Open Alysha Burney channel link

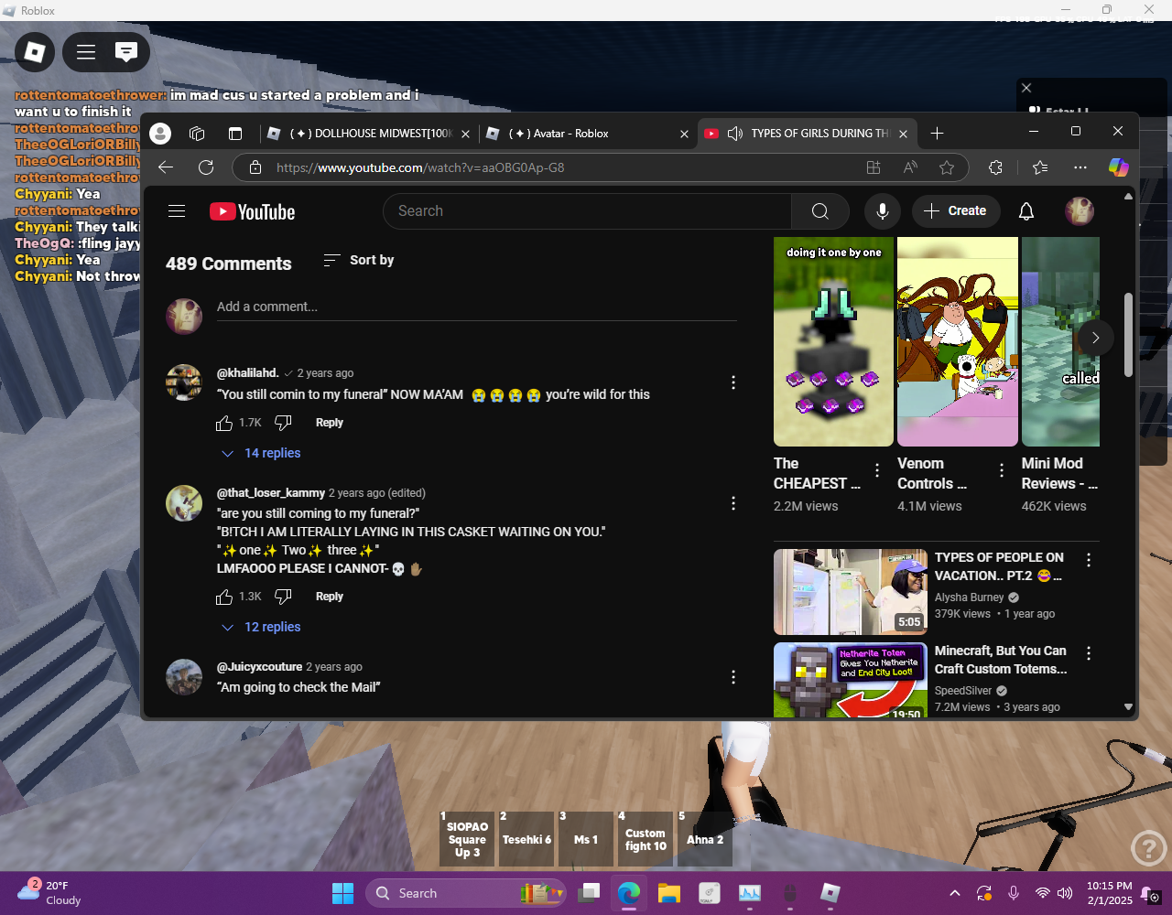pyautogui.click(x=970, y=597)
